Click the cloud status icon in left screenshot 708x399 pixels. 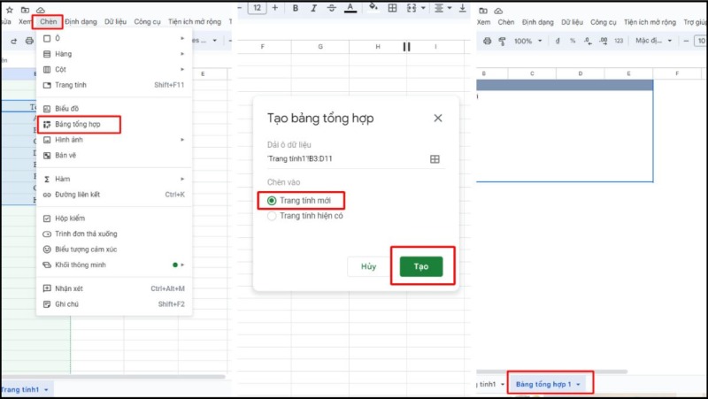(41, 10)
